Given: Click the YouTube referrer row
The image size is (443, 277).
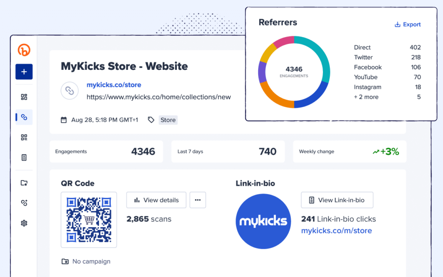Looking at the screenshot, I should (387, 77).
